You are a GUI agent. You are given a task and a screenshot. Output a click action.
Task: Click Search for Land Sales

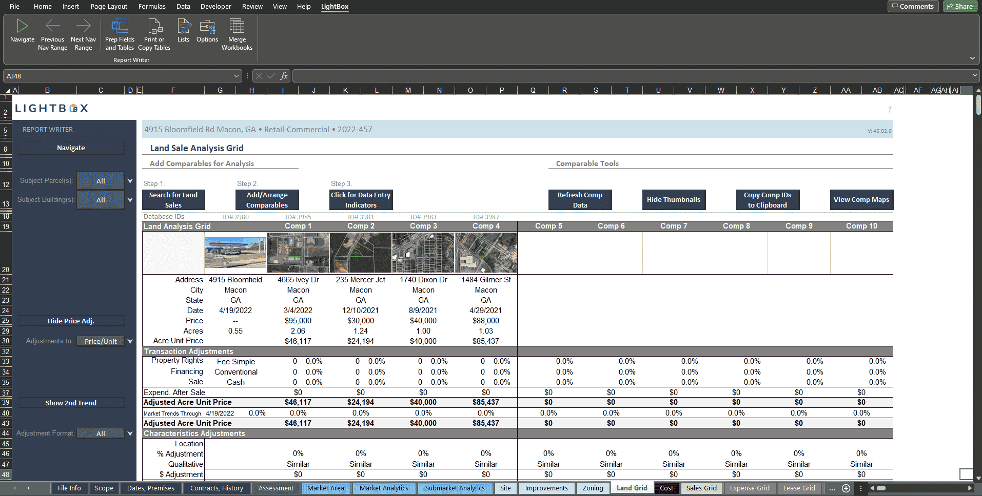[173, 199]
